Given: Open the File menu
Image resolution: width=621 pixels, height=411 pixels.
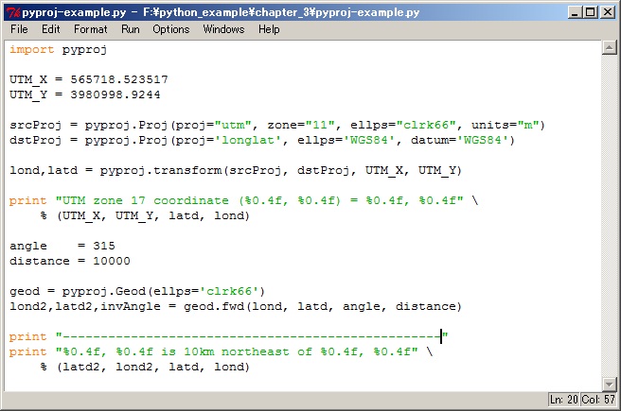Looking at the screenshot, I should 19,29.
